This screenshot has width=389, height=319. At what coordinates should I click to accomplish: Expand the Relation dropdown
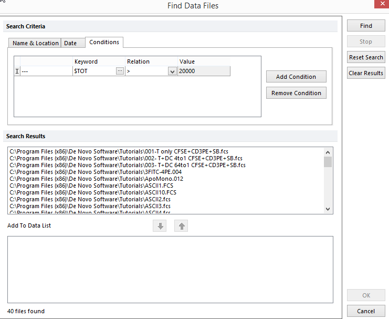[172, 71]
